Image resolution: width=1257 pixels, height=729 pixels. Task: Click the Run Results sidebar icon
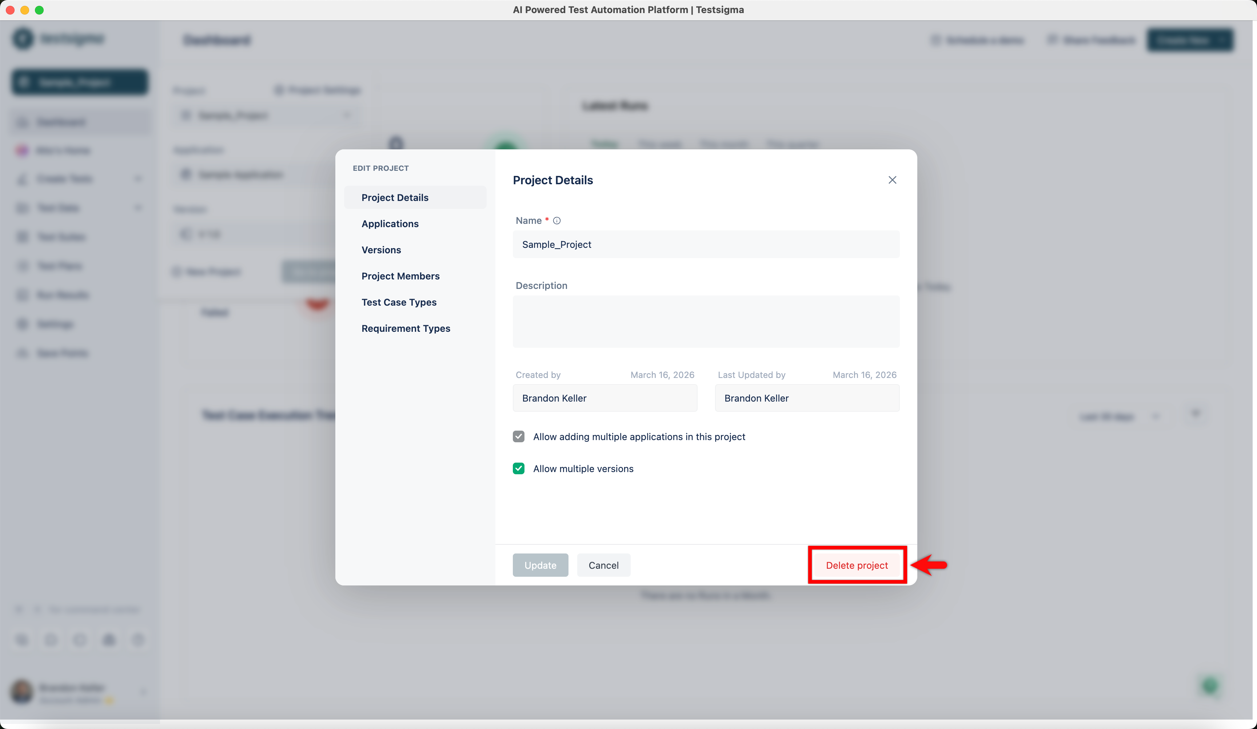(x=23, y=295)
